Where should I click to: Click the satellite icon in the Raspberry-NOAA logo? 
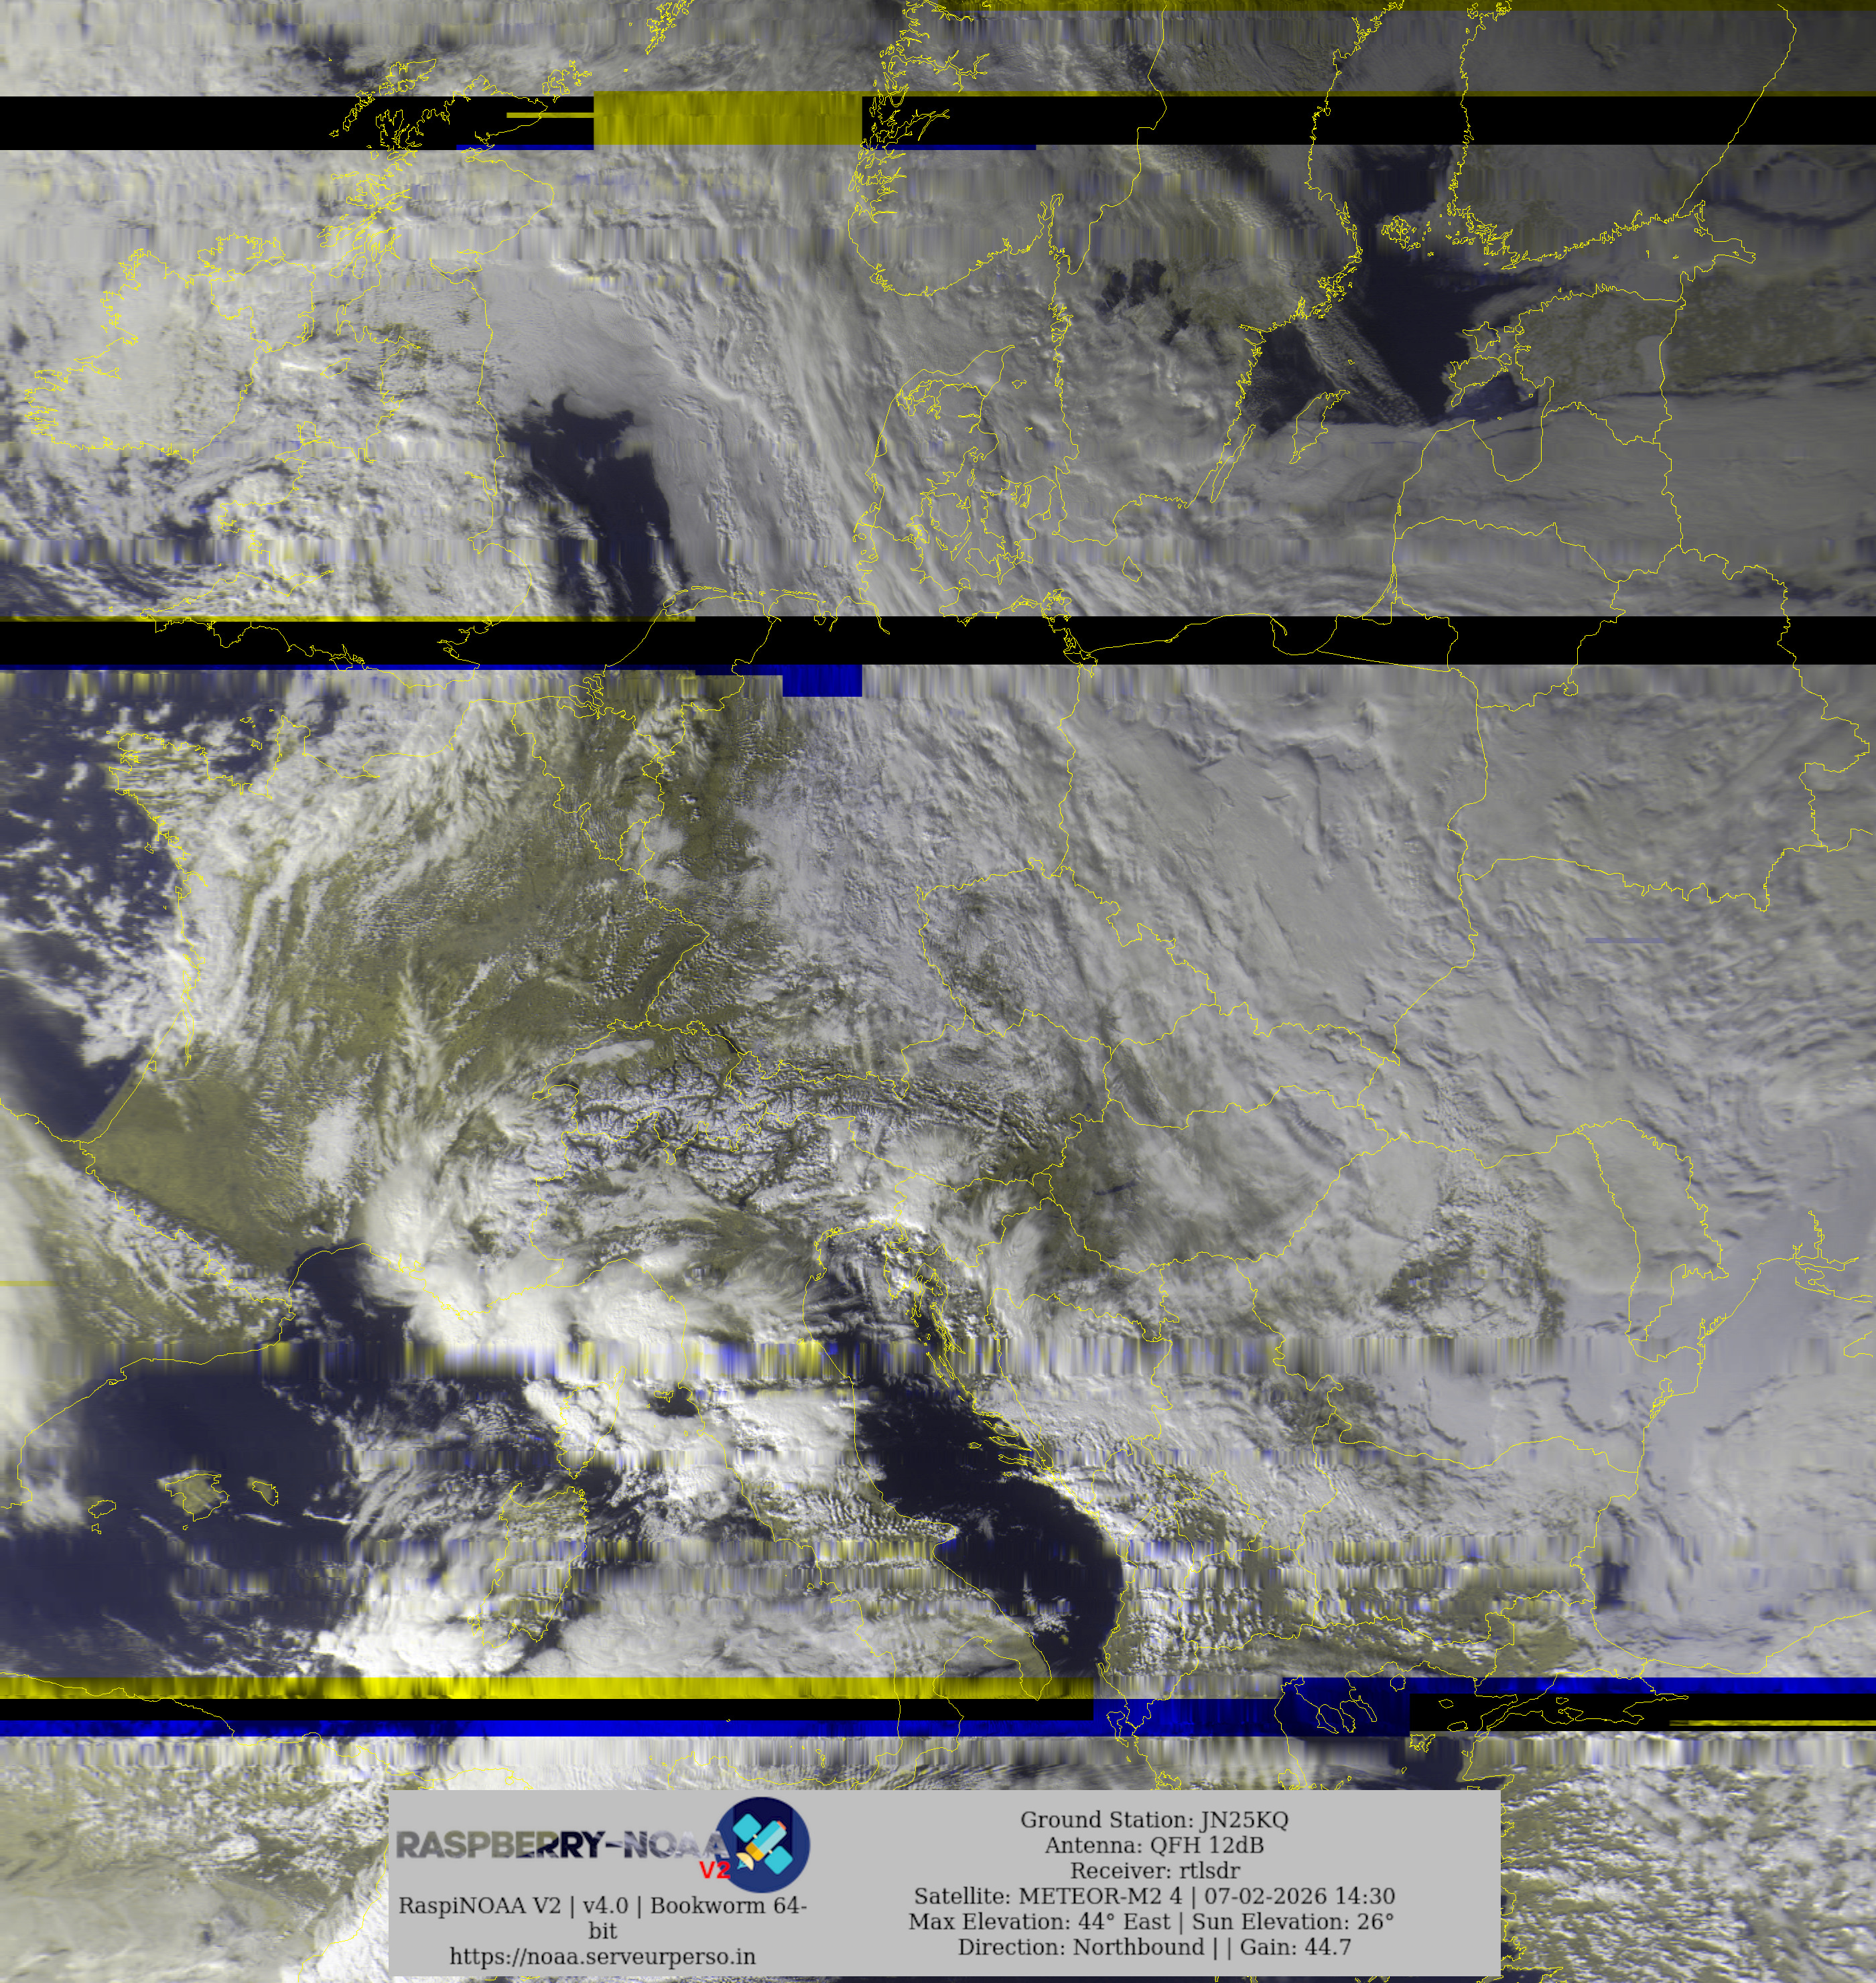click(766, 1844)
